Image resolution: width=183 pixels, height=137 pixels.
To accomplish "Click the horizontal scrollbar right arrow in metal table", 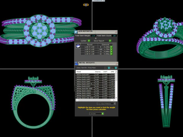I will (x=114, y=100).
